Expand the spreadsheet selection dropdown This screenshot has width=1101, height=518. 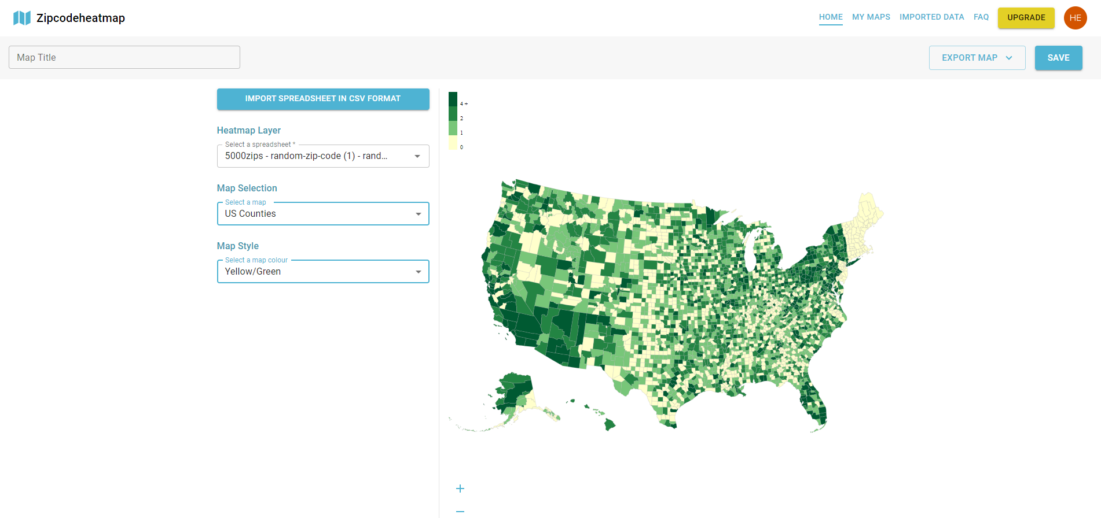(323, 156)
